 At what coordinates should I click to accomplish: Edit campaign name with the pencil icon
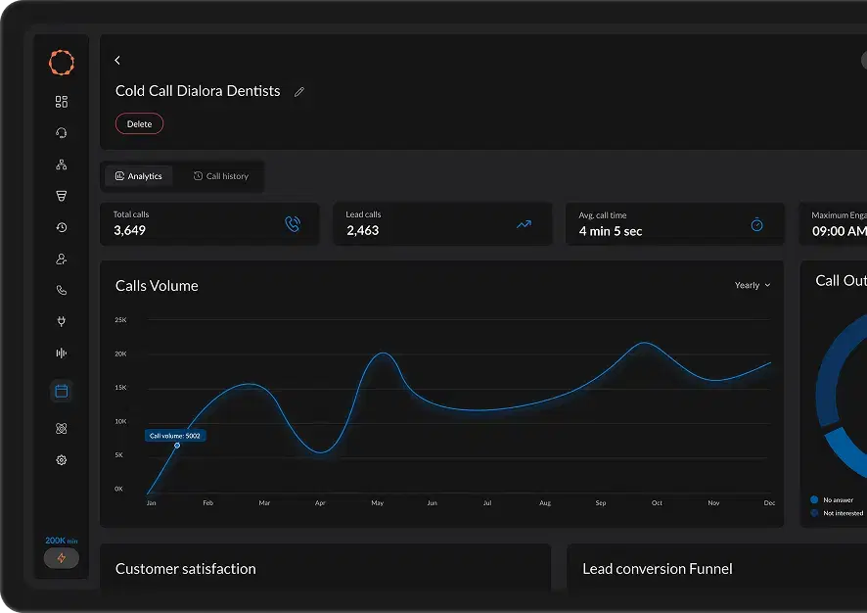point(299,92)
